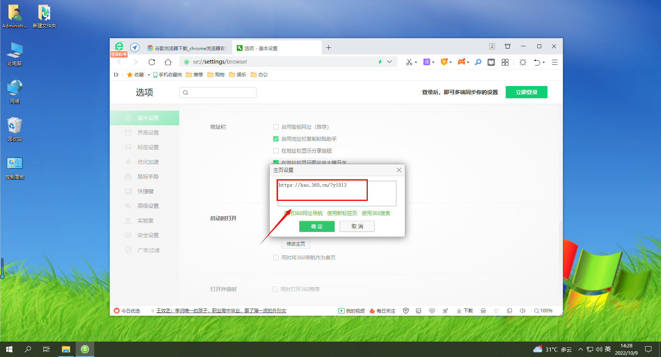Open the home page icon
The height and width of the screenshot is (357, 661).
click(x=168, y=62)
